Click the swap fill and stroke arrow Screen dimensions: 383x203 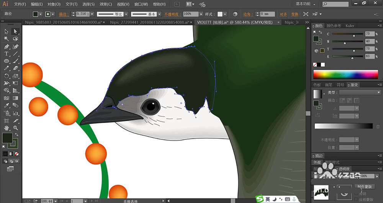(x=16, y=134)
